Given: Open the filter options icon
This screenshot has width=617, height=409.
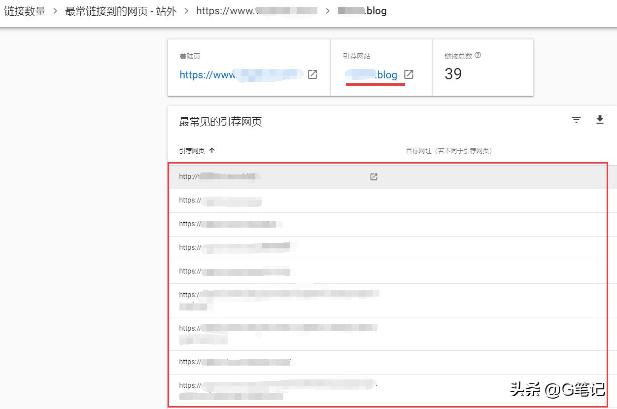Looking at the screenshot, I should pos(576,119).
